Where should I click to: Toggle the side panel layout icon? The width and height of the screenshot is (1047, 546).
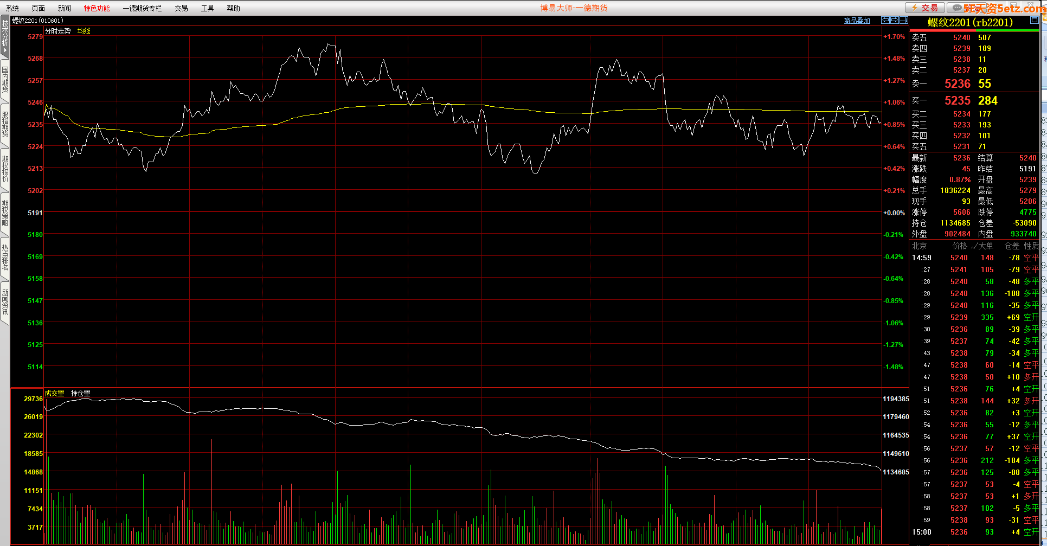pos(903,20)
